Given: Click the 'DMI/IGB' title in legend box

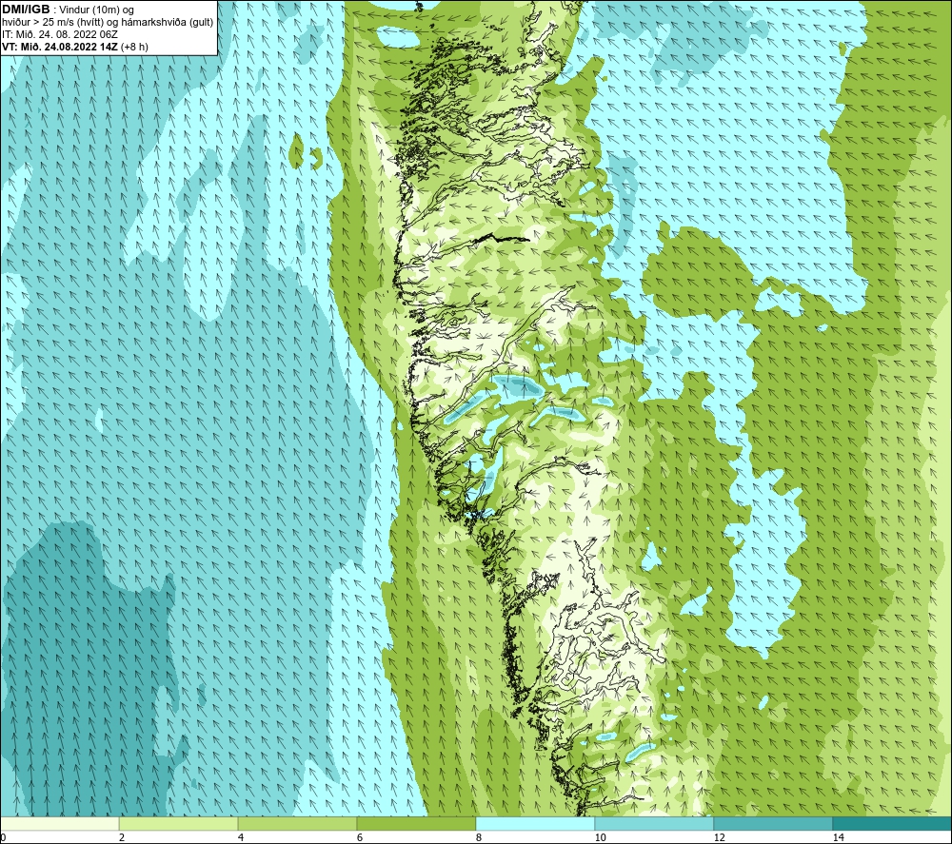Looking at the screenshot, I should (26, 10).
